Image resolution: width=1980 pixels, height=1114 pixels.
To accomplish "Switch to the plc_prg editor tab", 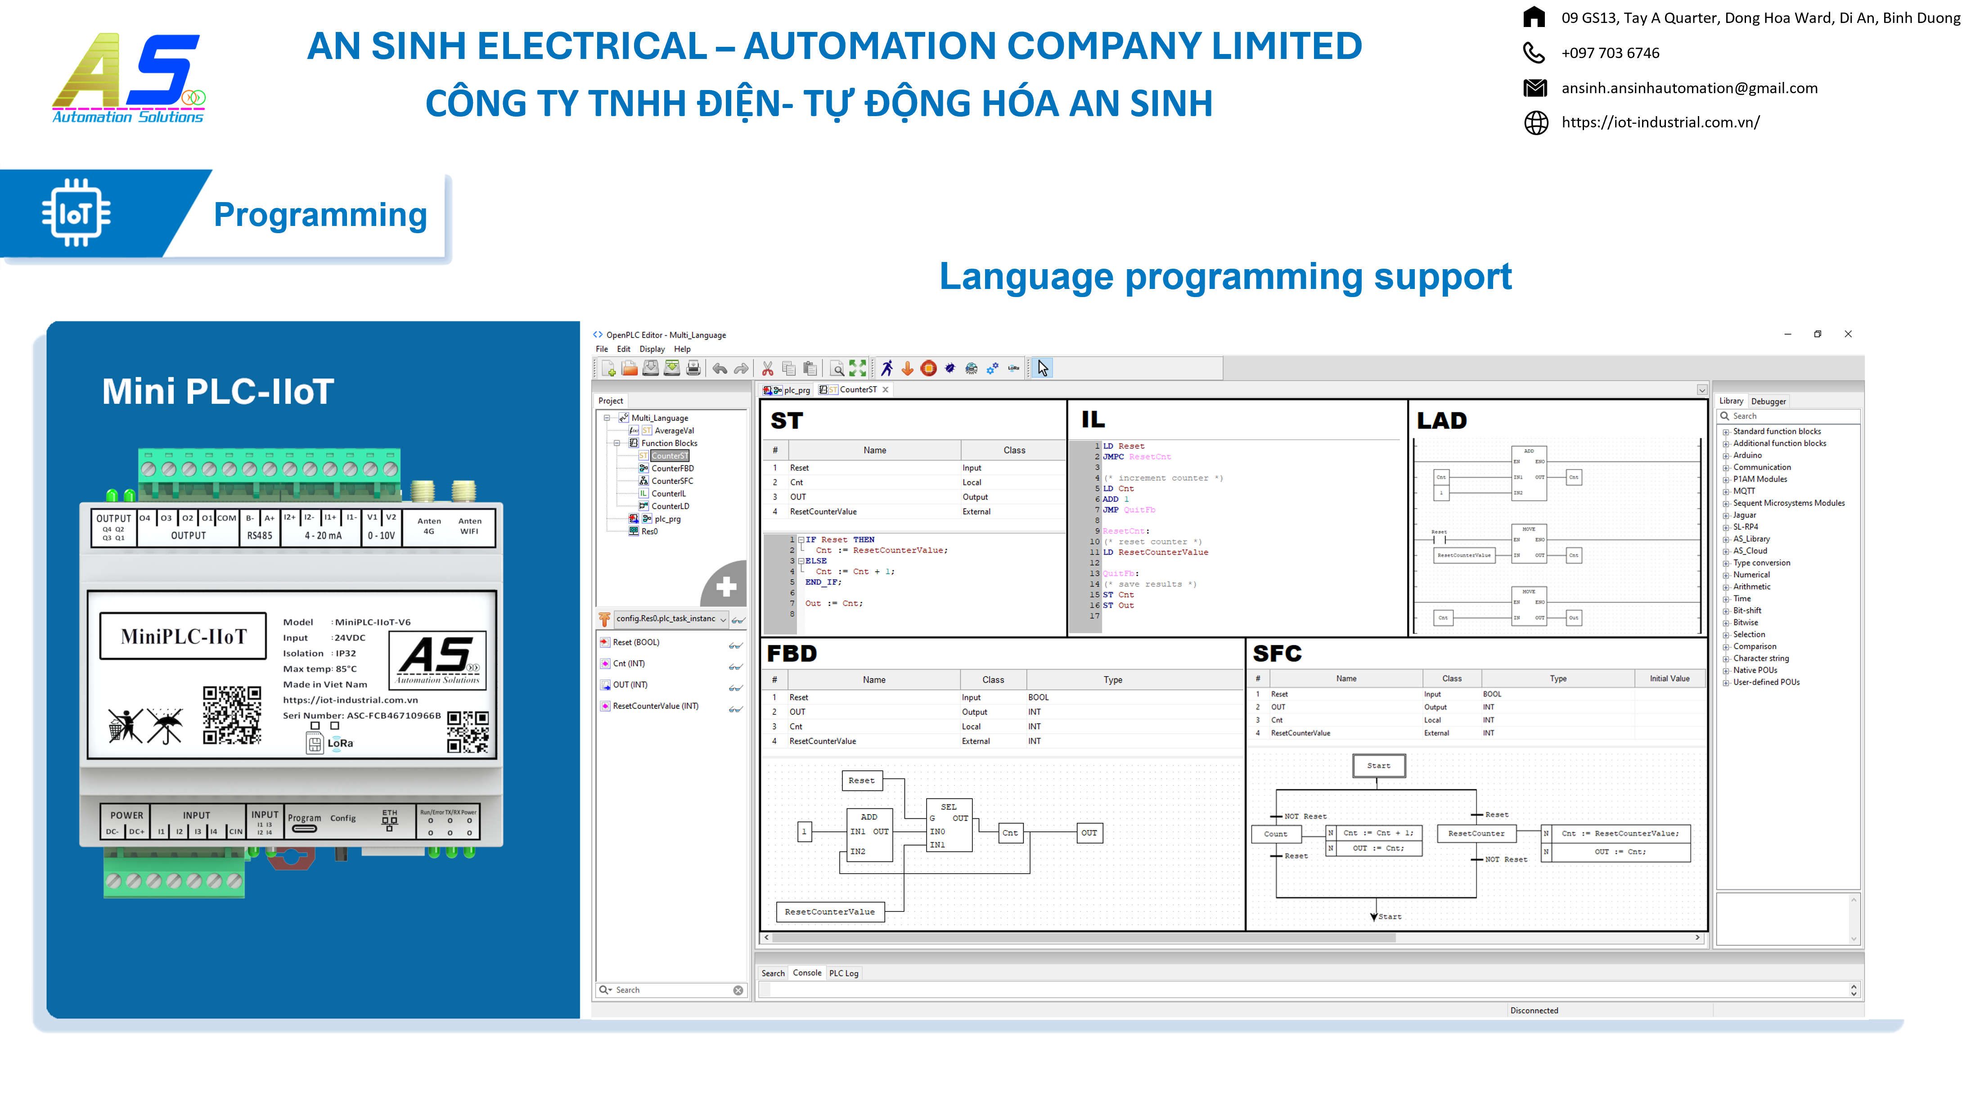I will (787, 390).
